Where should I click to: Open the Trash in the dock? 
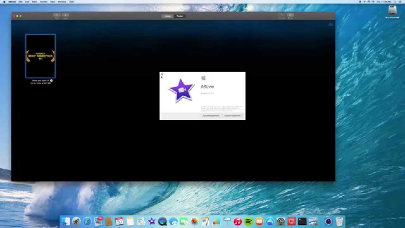pyautogui.click(x=339, y=221)
